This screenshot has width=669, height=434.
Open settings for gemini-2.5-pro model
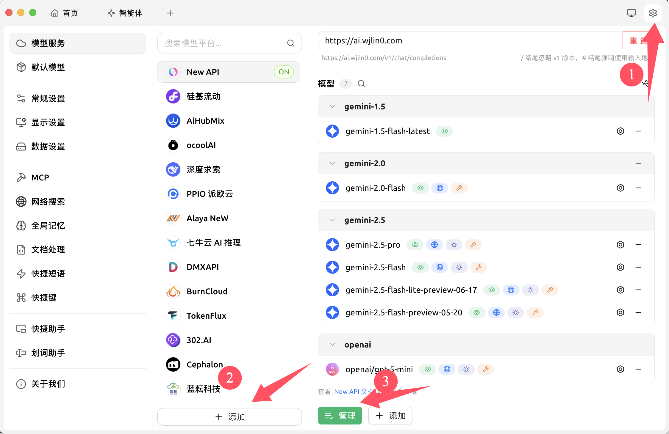coord(620,245)
